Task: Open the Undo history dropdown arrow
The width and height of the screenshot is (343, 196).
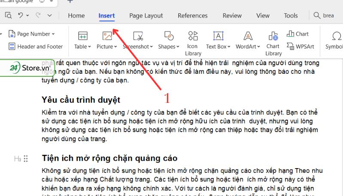Action: point(27,15)
